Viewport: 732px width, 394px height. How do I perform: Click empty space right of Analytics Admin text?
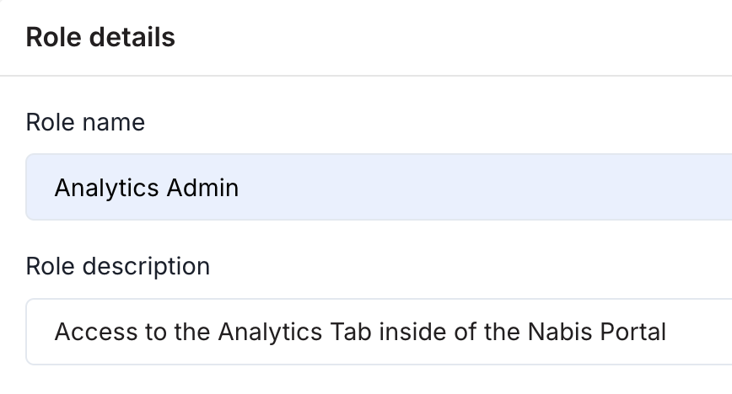point(486,187)
